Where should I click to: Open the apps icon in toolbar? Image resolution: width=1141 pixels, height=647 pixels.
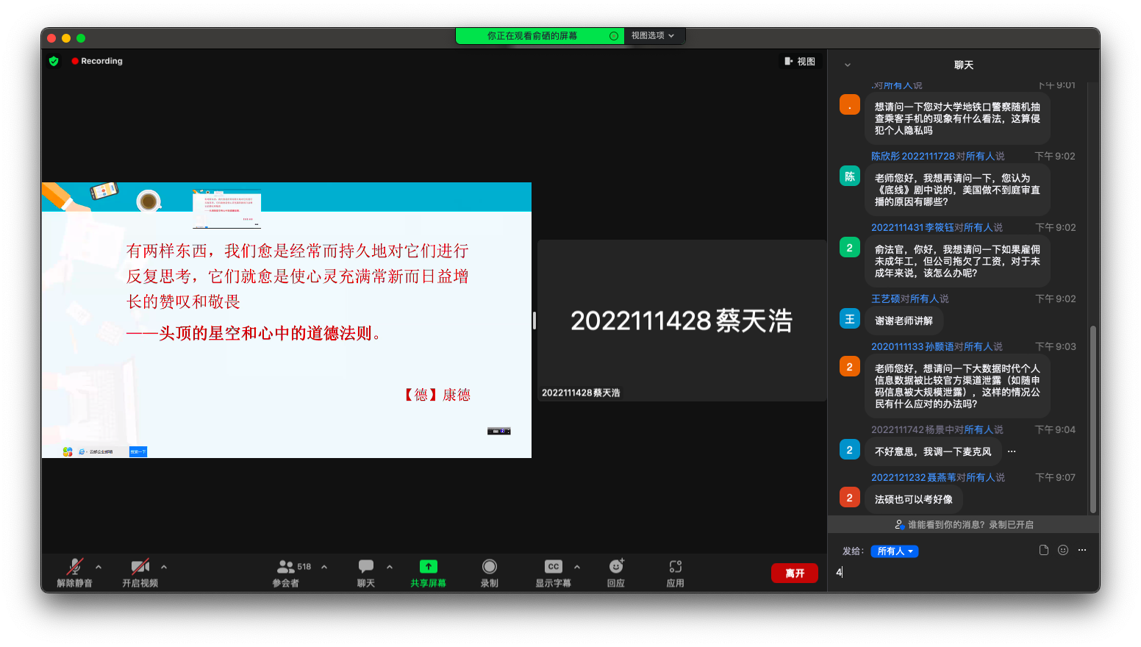pos(675,567)
